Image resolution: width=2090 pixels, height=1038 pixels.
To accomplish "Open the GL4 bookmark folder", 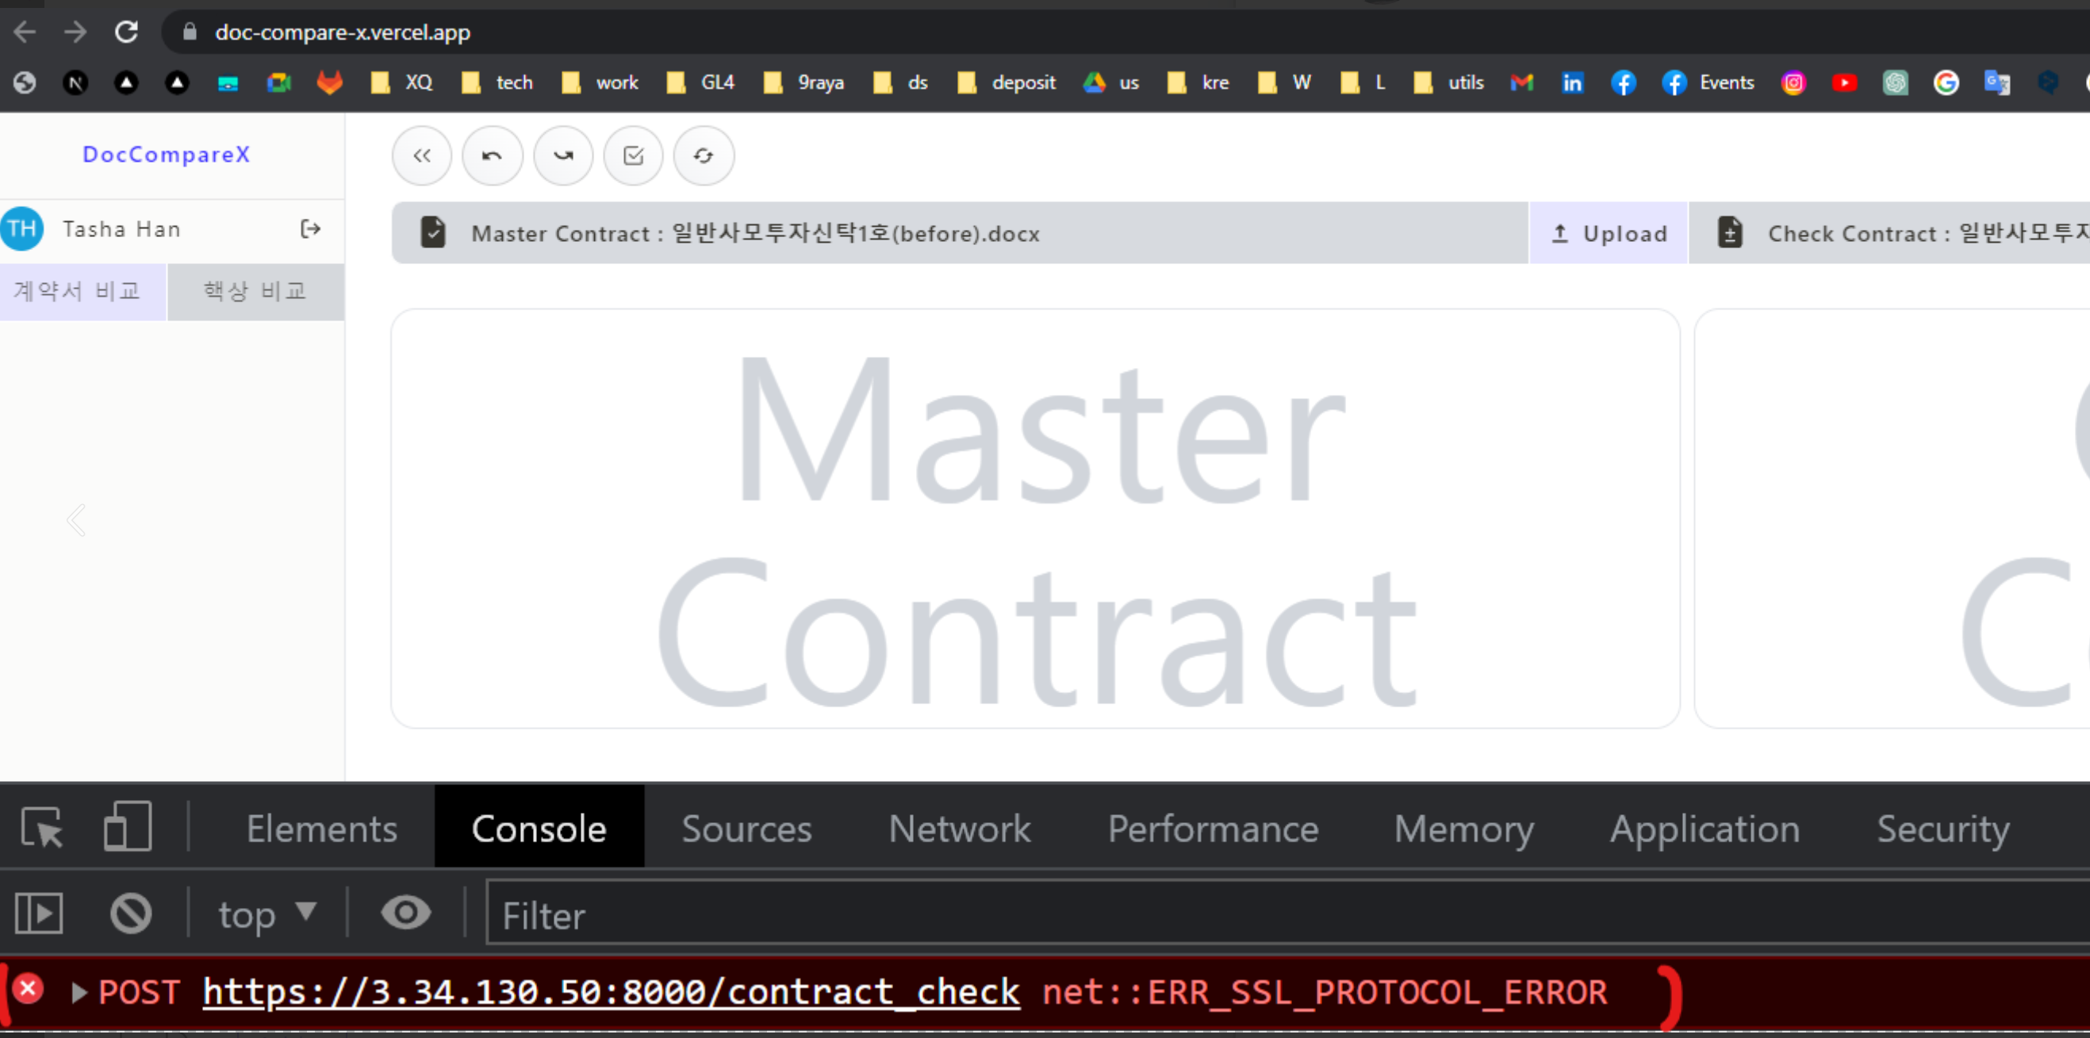I will [701, 82].
